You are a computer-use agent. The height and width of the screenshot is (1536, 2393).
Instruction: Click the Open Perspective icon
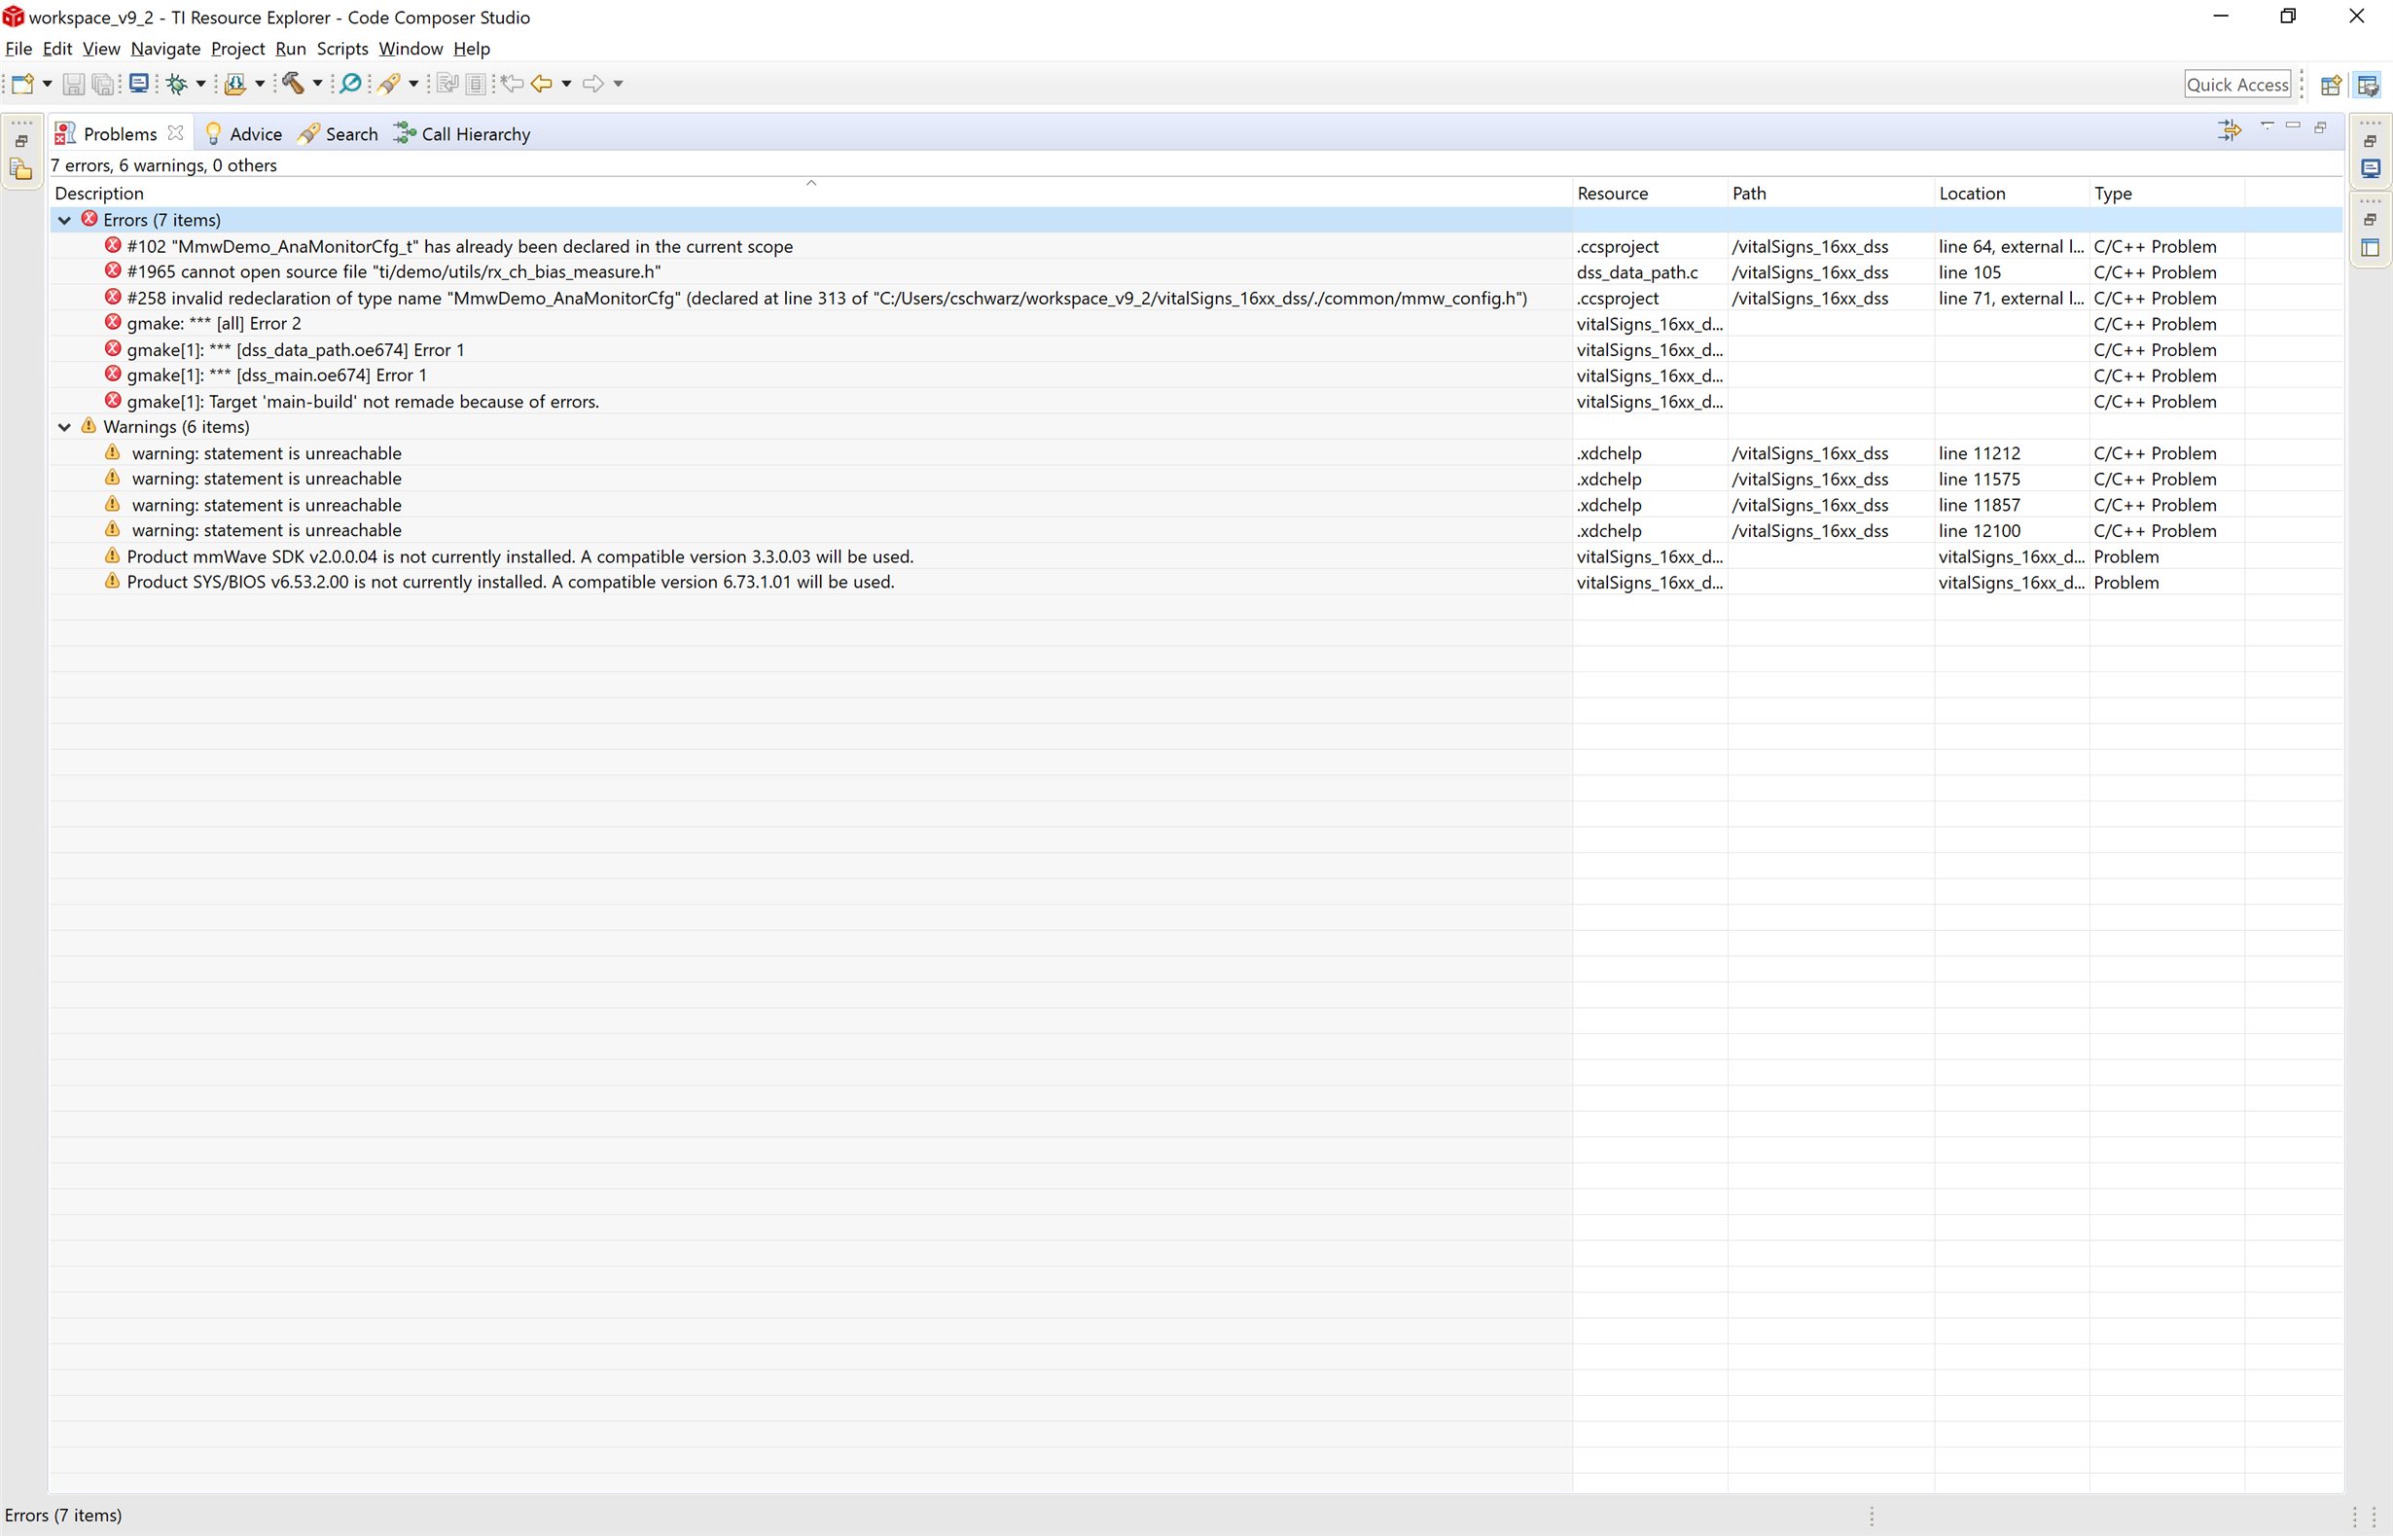point(2330,85)
